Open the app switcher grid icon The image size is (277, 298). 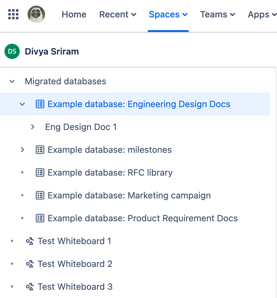pos(13,14)
